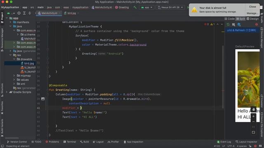Screen dimensions: 264x148
Task: Expand the mipmap folder
Action: (14, 76)
